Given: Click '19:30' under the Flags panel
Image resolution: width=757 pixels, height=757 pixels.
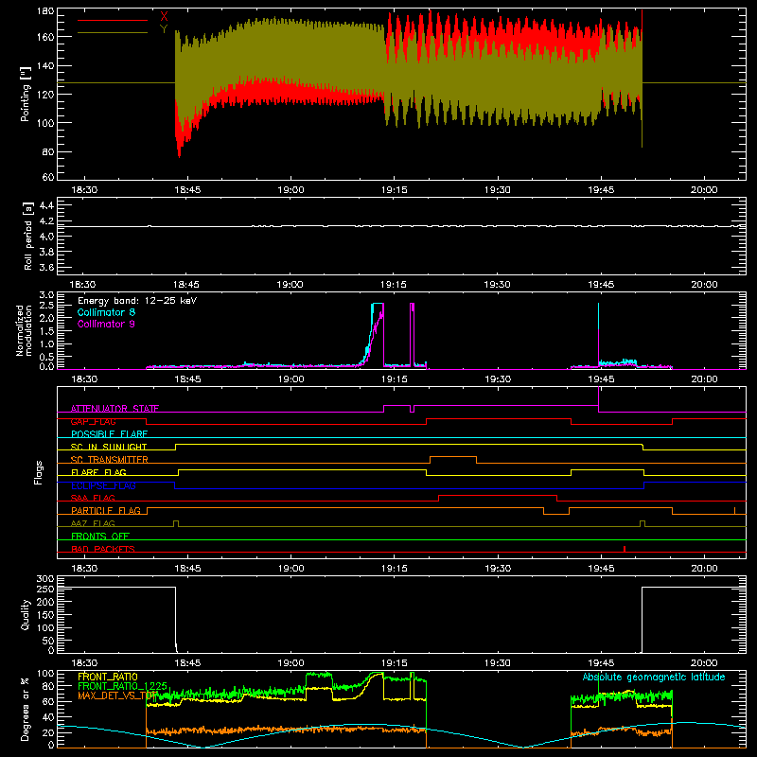Looking at the screenshot, I should (x=498, y=569).
